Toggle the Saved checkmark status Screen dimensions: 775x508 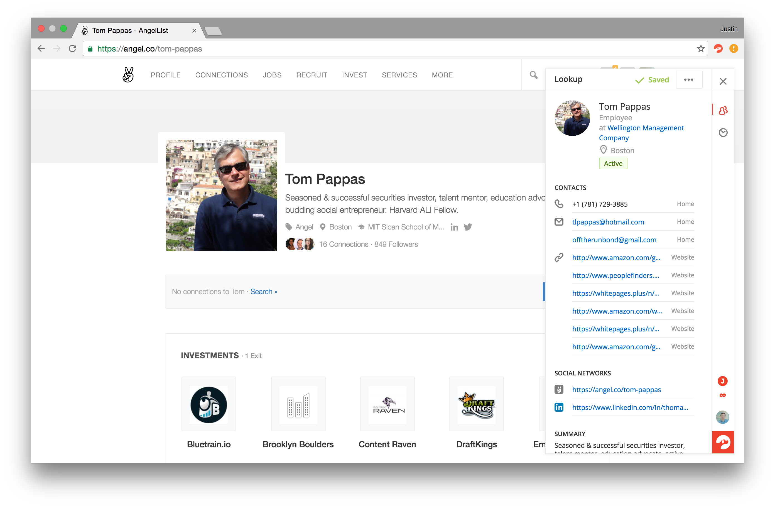pos(652,80)
